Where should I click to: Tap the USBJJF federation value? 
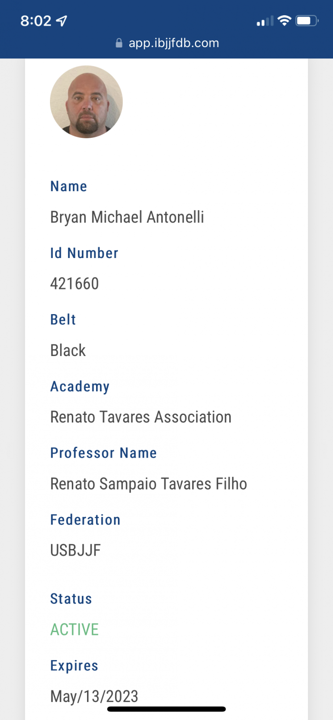(x=76, y=550)
